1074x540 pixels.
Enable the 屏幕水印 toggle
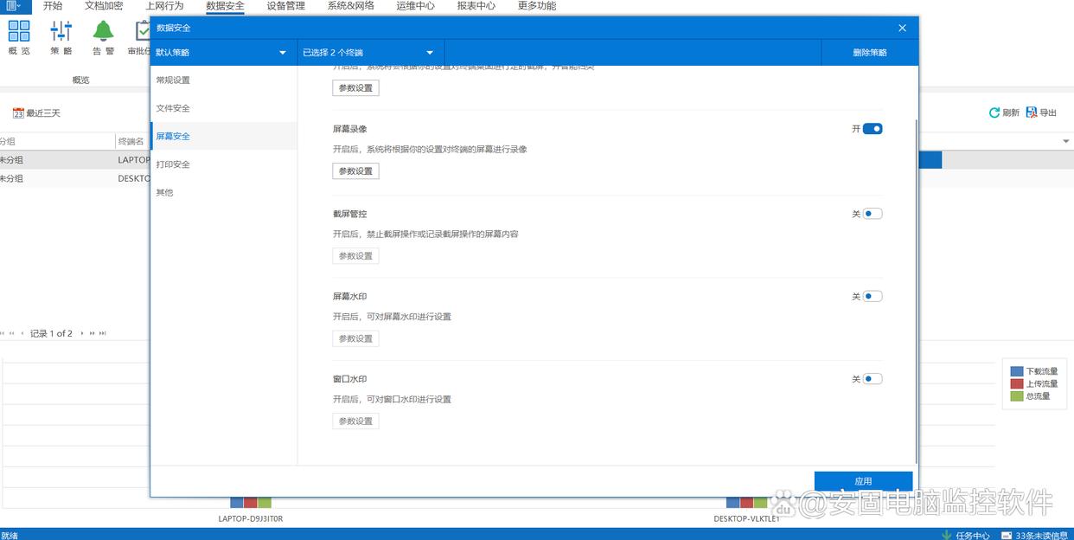[873, 296]
